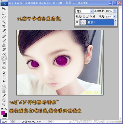Reset default foreground and background colors

[2, 109]
